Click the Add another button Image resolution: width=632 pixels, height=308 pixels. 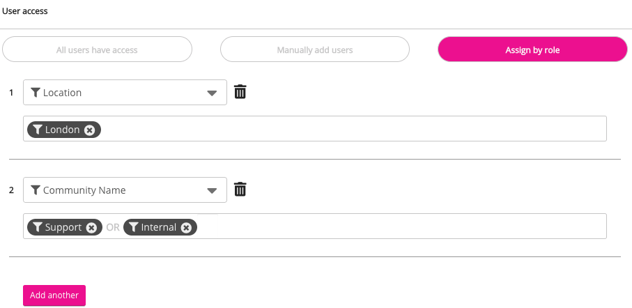tap(54, 295)
